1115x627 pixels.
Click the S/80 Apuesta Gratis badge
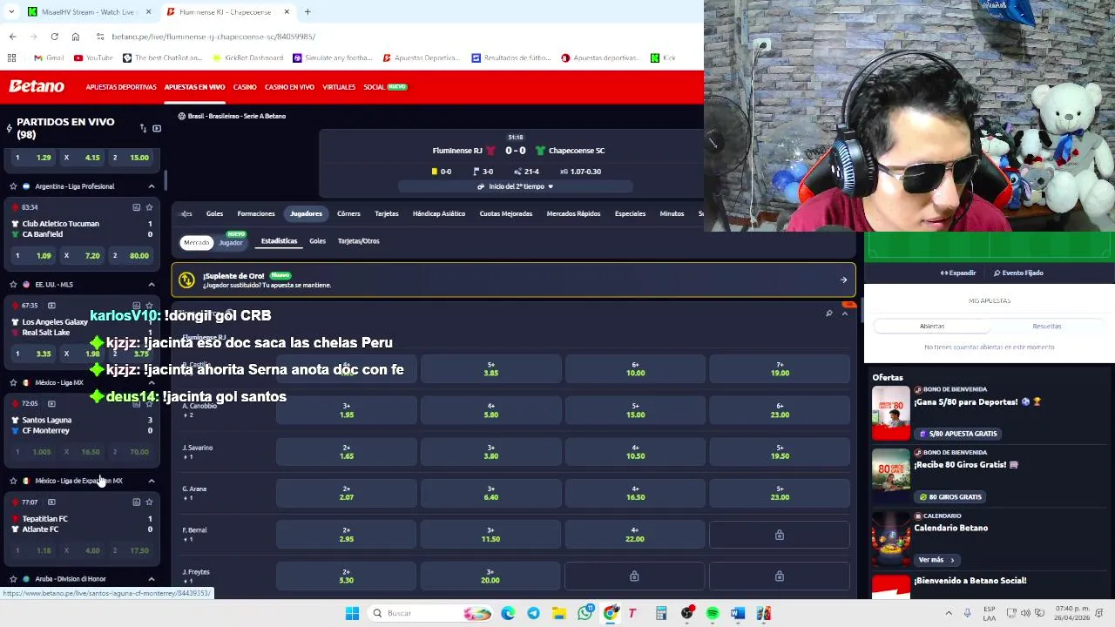(958, 434)
